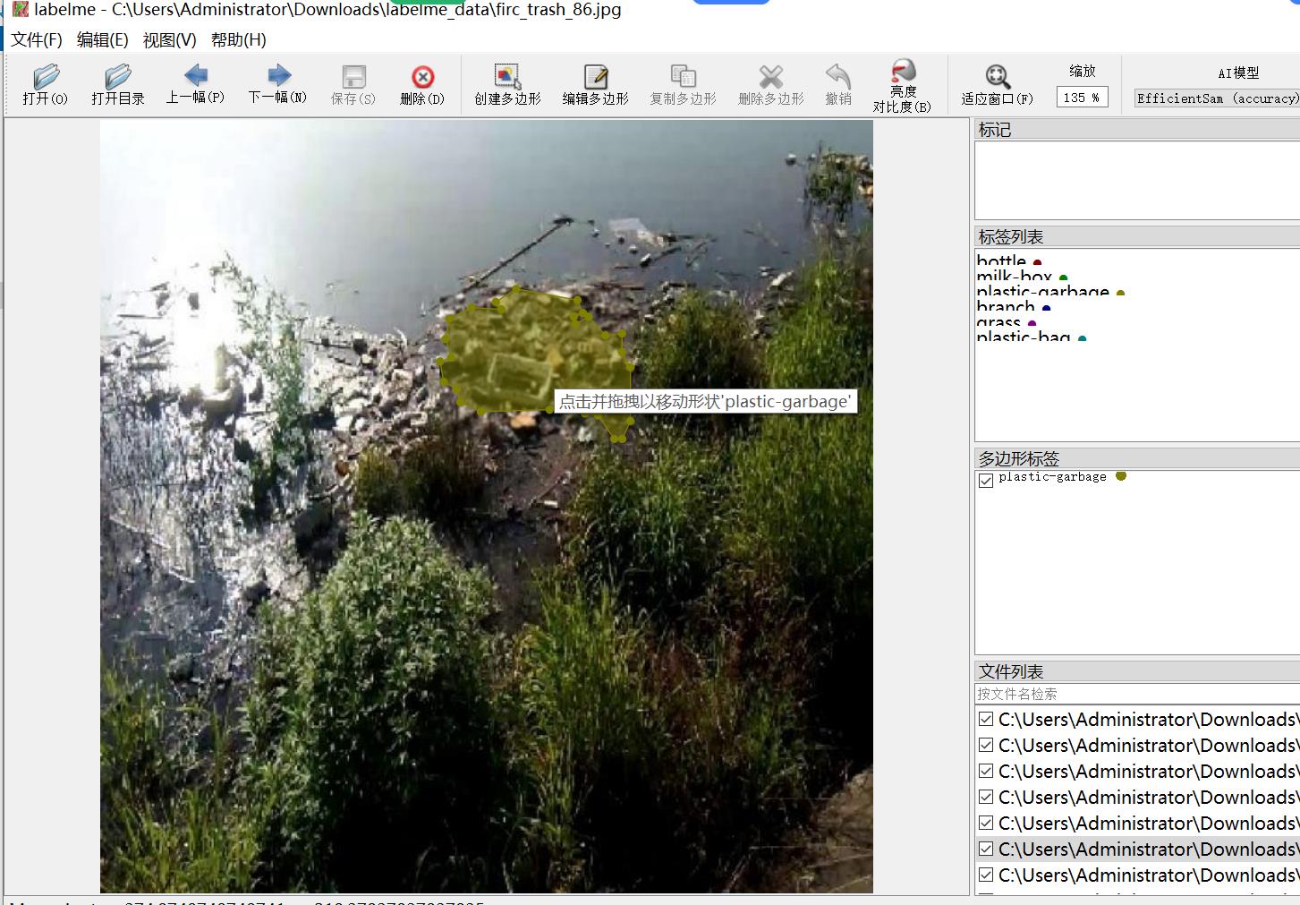Click the zoom percentage box showing 135 %
This screenshot has height=905, width=1300.
pos(1082,98)
